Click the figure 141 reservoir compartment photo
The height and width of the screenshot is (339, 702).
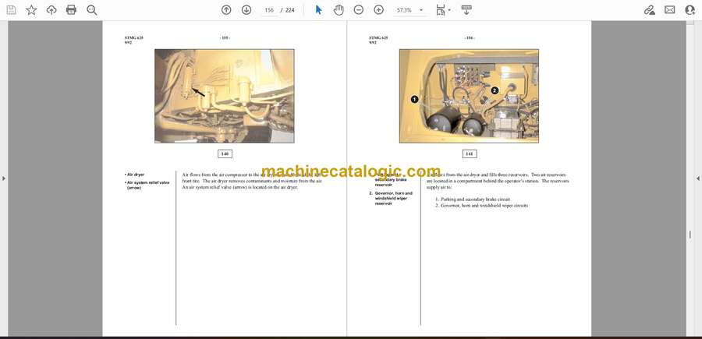click(x=470, y=96)
